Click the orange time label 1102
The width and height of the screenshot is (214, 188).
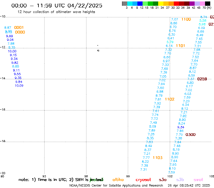coord(170,99)
